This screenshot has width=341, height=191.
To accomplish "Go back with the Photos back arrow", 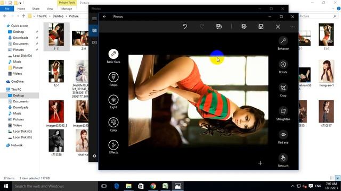I will tap(104, 16).
